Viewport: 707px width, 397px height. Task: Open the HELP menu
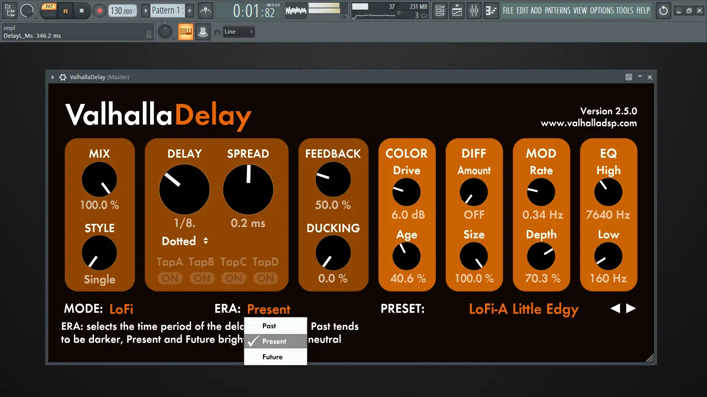coord(643,10)
